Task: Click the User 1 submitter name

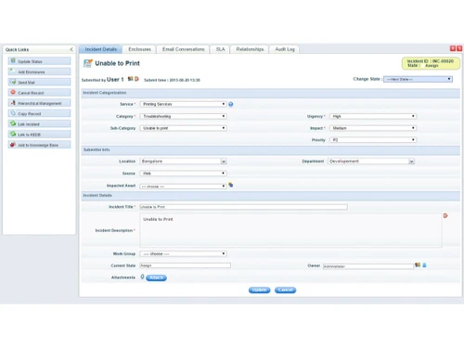Action: (x=115, y=80)
